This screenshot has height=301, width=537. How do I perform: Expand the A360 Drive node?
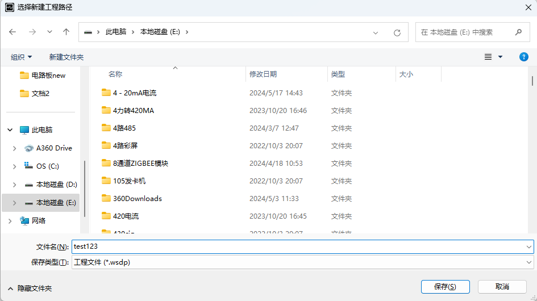point(14,148)
